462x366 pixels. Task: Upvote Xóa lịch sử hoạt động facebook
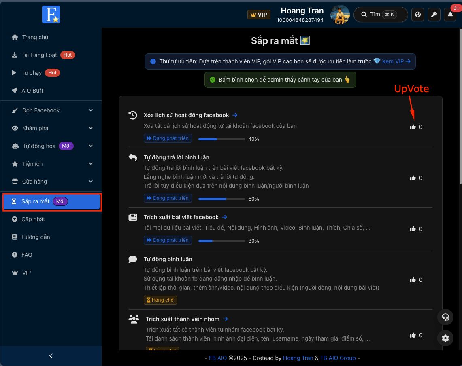click(413, 127)
